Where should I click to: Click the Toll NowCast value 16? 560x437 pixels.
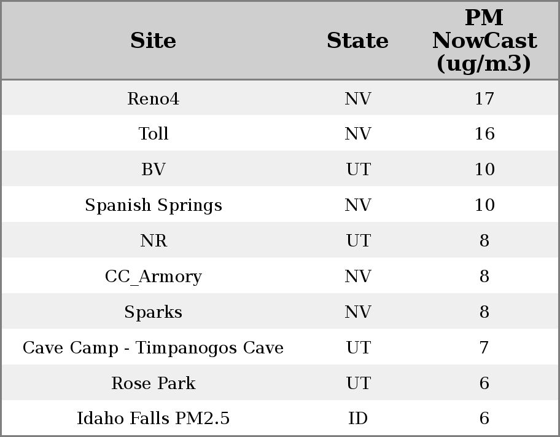pyautogui.click(x=484, y=134)
